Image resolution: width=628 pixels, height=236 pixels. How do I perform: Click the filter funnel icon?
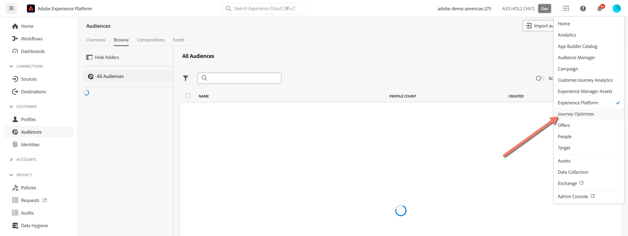[x=186, y=78]
